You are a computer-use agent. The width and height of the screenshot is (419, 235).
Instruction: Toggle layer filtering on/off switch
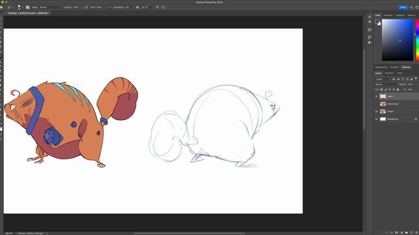pos(416,79)
